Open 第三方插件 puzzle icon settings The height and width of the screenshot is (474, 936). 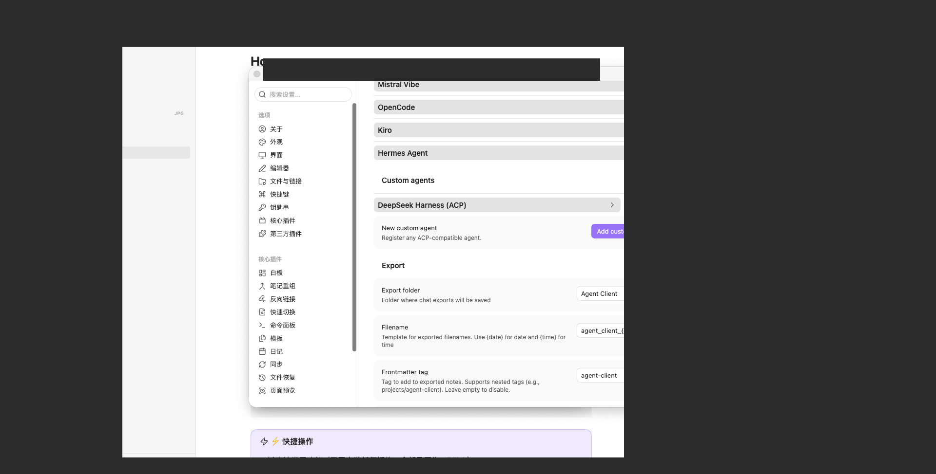pyautogui.click(x=262, y=234)
